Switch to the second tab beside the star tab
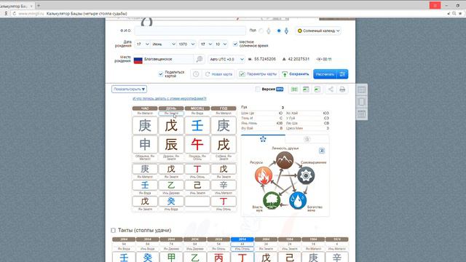This screenshot has width=466, height=262. pyautogui.click(x=307, y=139)
